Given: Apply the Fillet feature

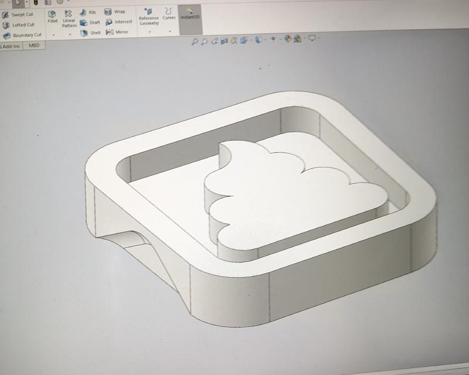Looking at the screenshot, I should [x=53, y=17].
